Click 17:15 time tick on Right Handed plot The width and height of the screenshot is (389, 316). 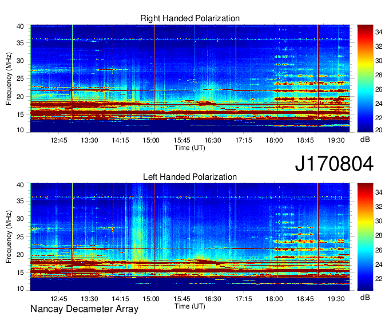[243, 140]
